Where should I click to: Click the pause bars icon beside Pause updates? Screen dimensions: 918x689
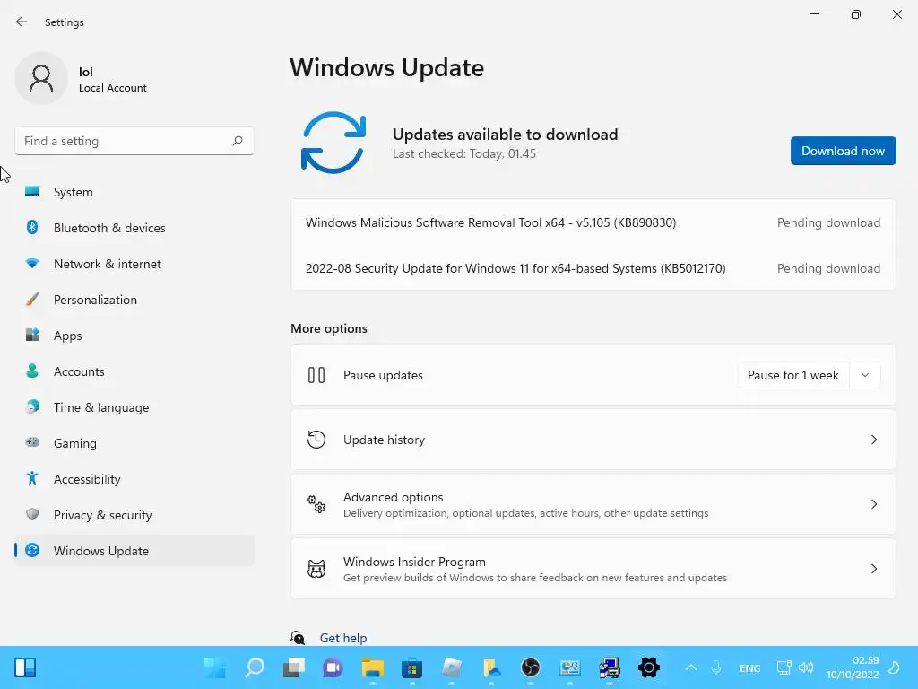(316, 375)
